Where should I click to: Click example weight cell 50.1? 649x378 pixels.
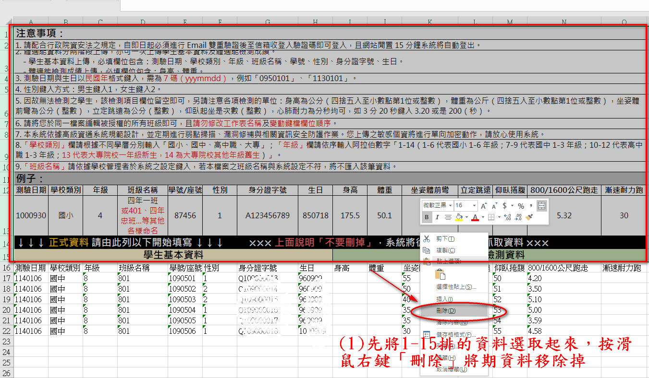point(385,215)
